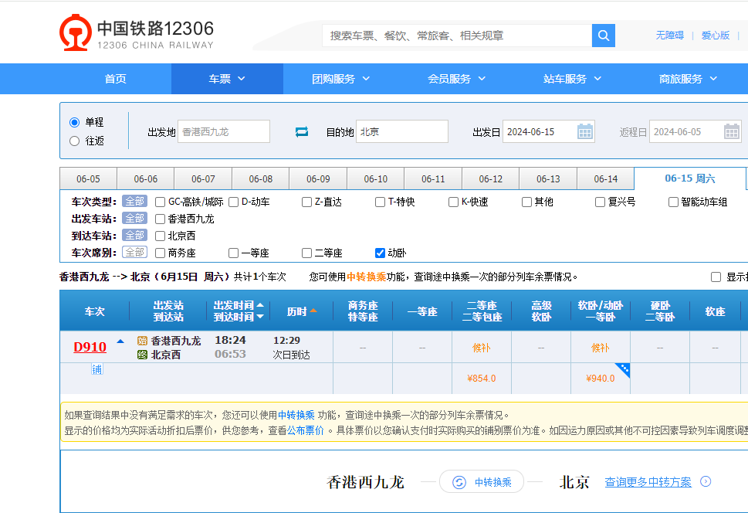748x513 pixels.
Task: Select the 往返 round-trip radio button
Action: (x=75, y=141)
